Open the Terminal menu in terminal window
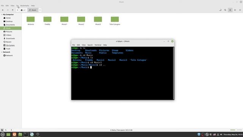This screenshot has width=243, height=137. (x=98, y=45)
